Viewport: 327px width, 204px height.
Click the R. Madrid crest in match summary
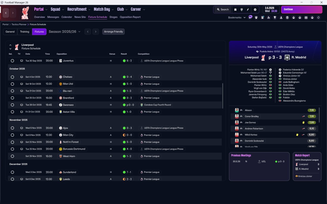[x=287, y=57]
